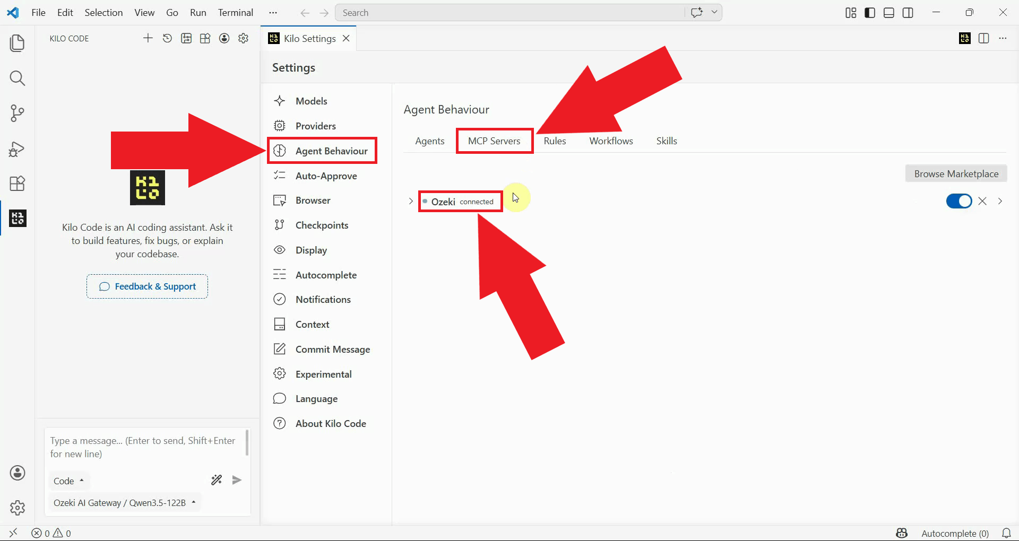This screenshot has width=1019, height=541.
Task: Open Accounts menu in activity bar
Action: click(x=18, y=473)
